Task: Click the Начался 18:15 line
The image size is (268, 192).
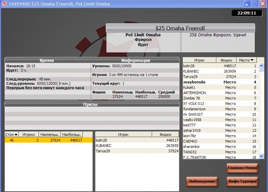Action: (x=21, y=66)
